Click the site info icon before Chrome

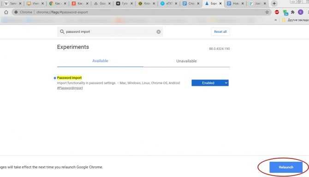click(16, 12)
